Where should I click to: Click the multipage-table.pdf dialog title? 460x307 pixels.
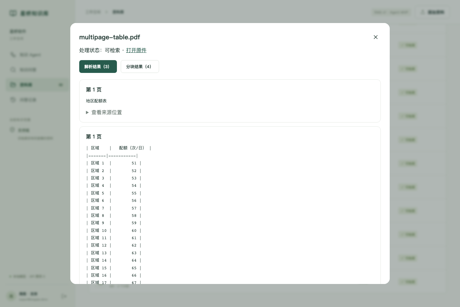click(110, 37)
